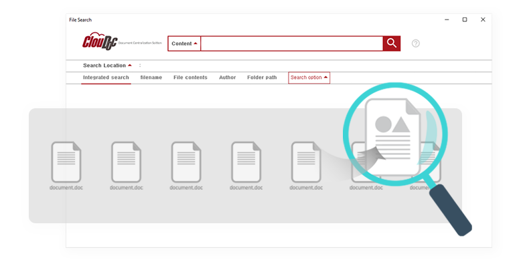Viewport: 515px width, 268px height.
Task: Select the Author tab
Action: pyautogui.click(x=227, y=78)
